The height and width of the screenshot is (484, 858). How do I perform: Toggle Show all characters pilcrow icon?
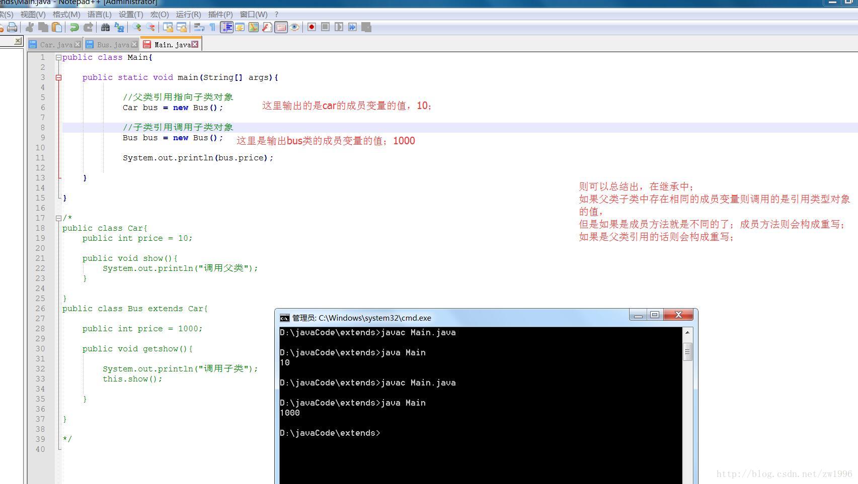tap(212, 27)
